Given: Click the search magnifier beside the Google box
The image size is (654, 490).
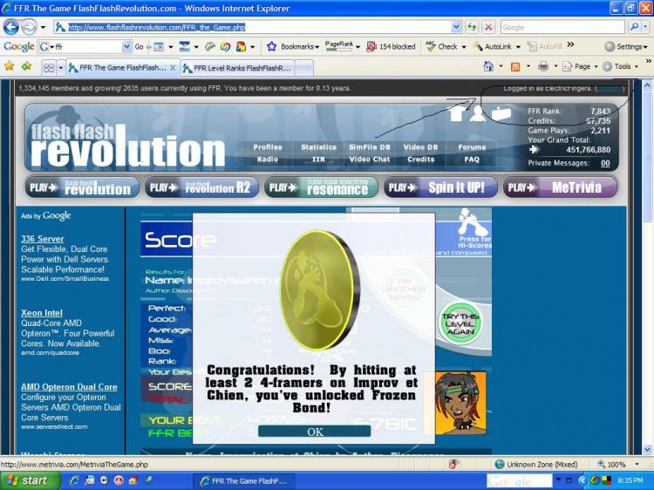Looking at the screenshot, I should point(634,28).
